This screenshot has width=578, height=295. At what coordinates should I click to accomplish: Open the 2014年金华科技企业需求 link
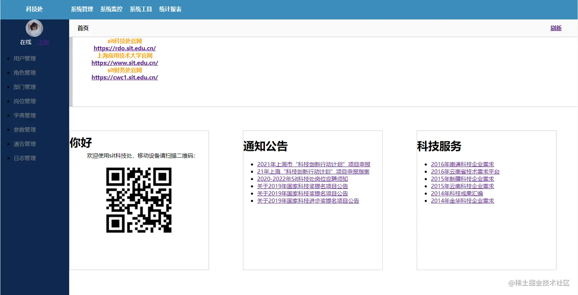463,201
